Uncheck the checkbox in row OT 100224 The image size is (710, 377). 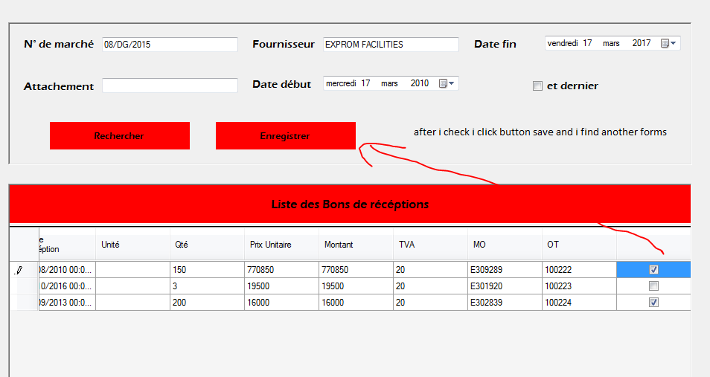click(x=653, y=303)
